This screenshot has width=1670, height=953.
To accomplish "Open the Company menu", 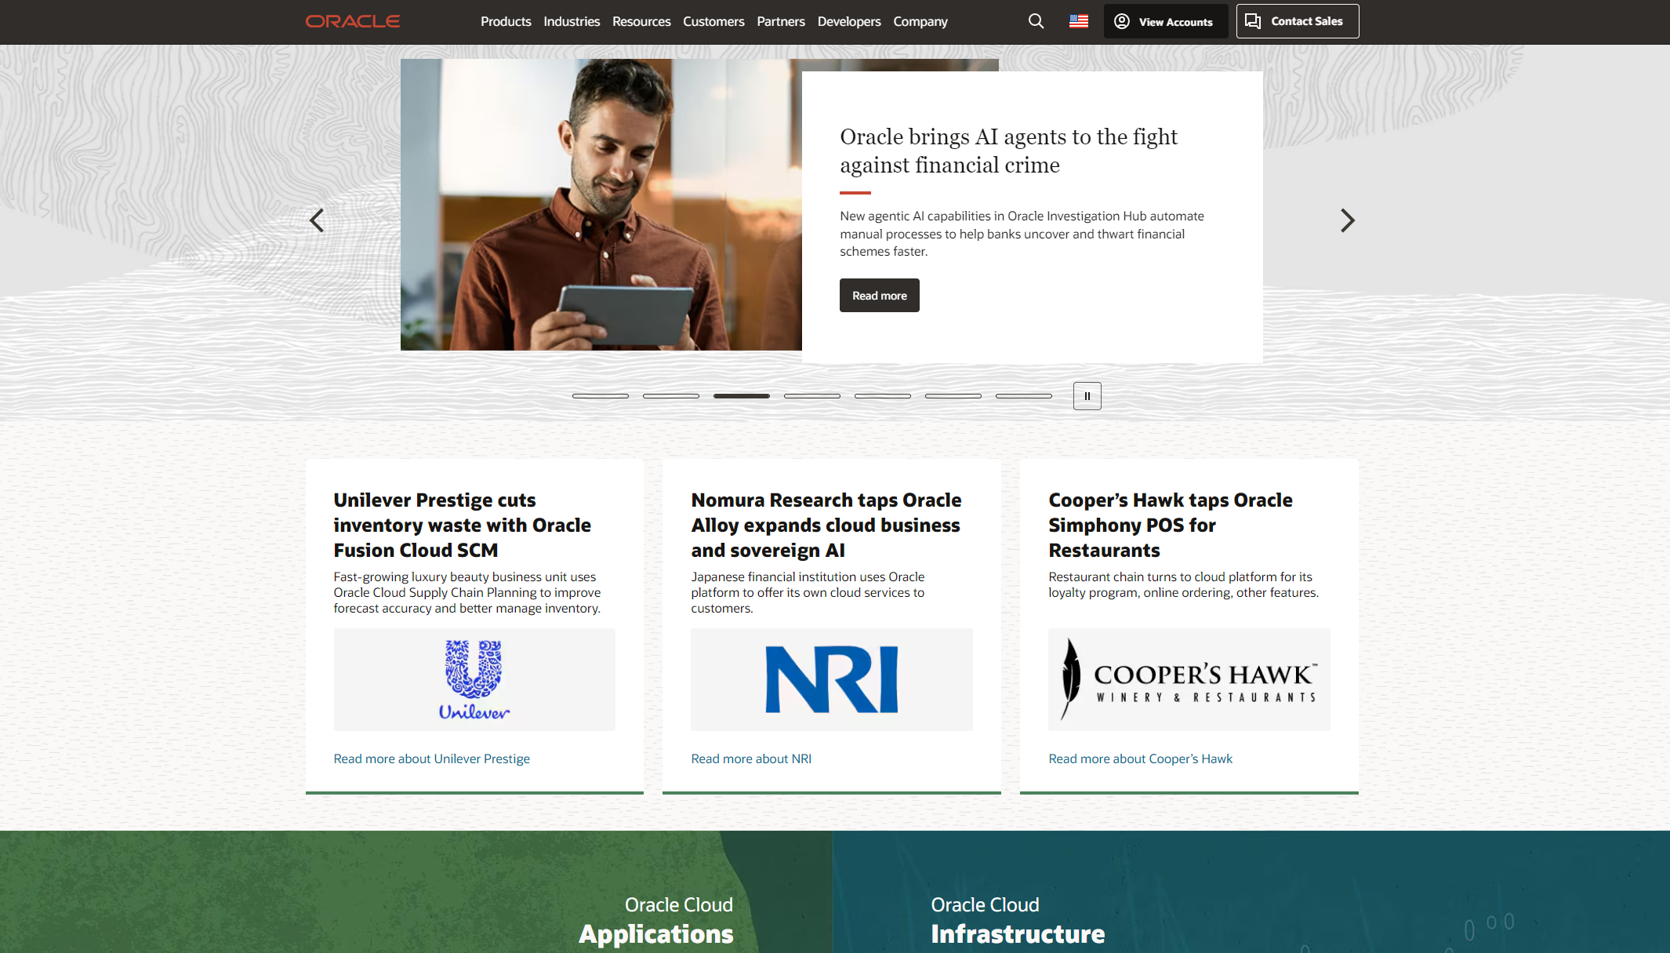I will tap(920, 21).
